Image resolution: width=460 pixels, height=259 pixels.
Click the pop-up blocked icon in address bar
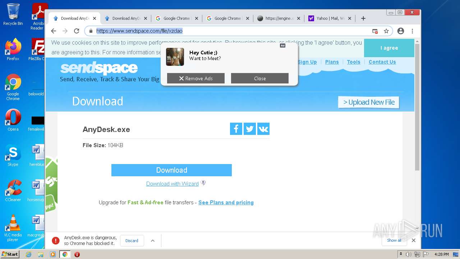(375, 31)
